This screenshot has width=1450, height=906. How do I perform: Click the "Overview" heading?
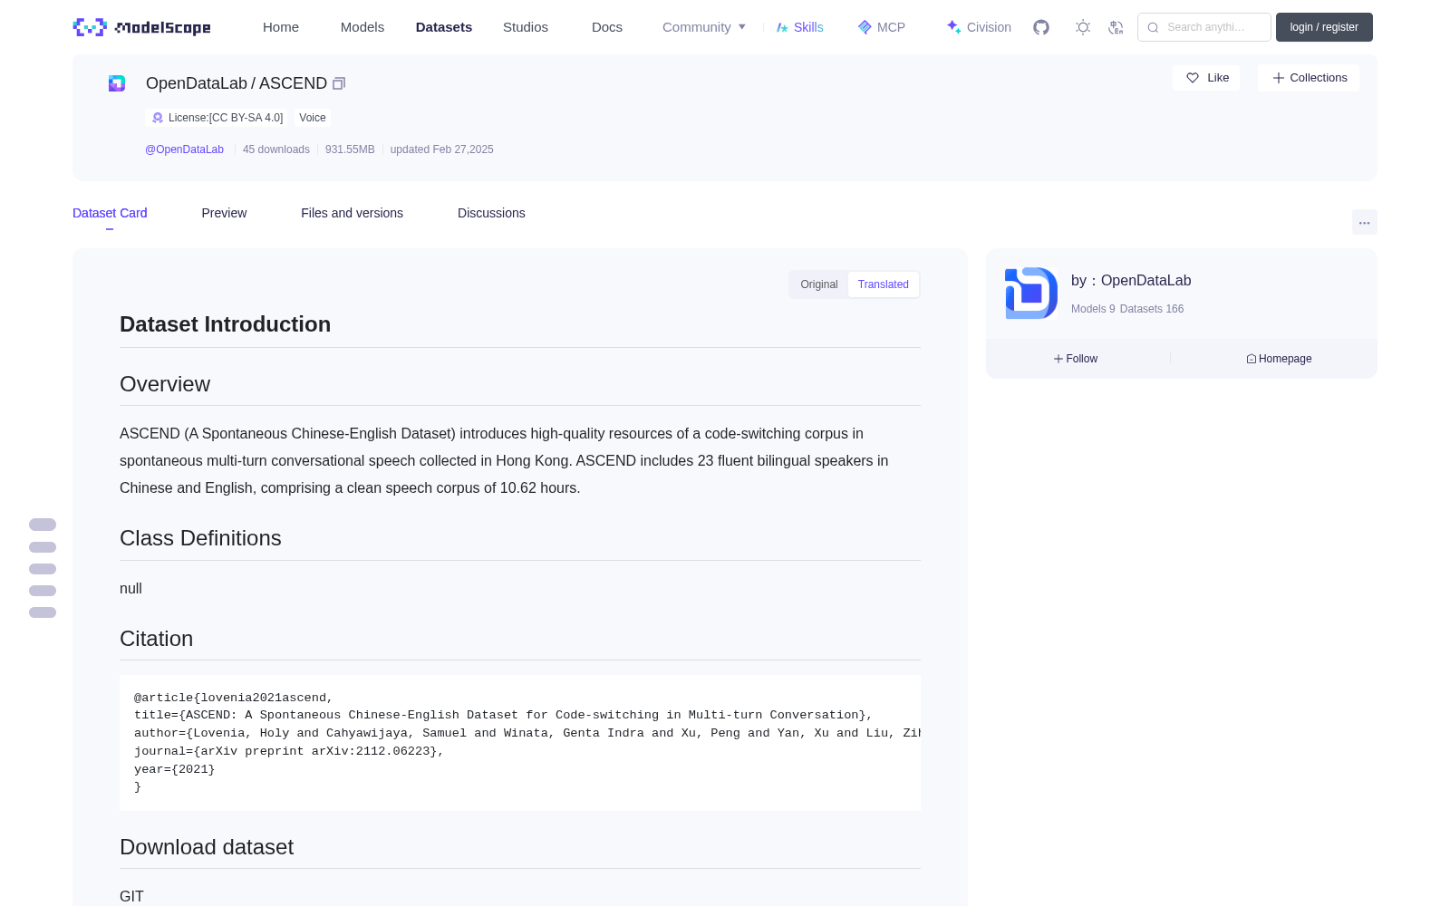coord(165,384)
